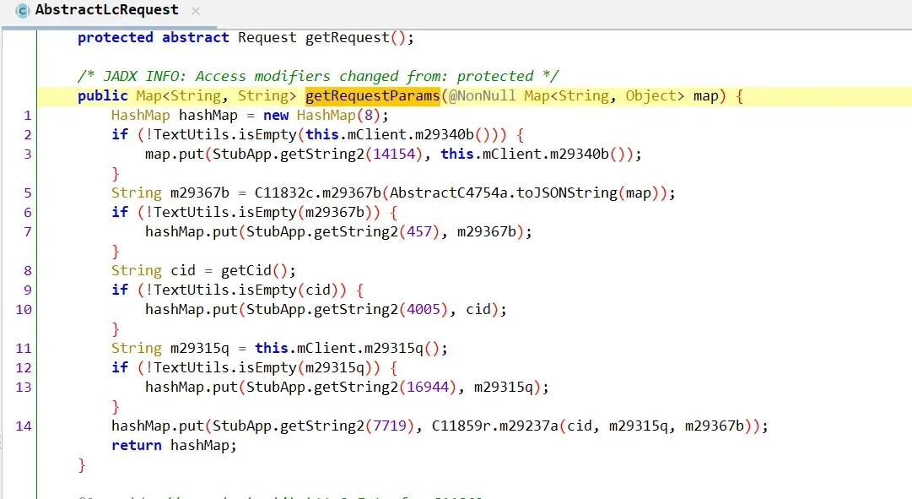Select line number 10 in gutter
Image resolution: width=912 pixels, height=499 pixels.
(24, 309)
